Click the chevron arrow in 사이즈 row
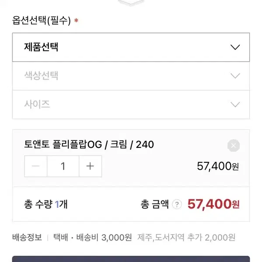The height and width of the screenshot is (262, 262). click(235, 105)
